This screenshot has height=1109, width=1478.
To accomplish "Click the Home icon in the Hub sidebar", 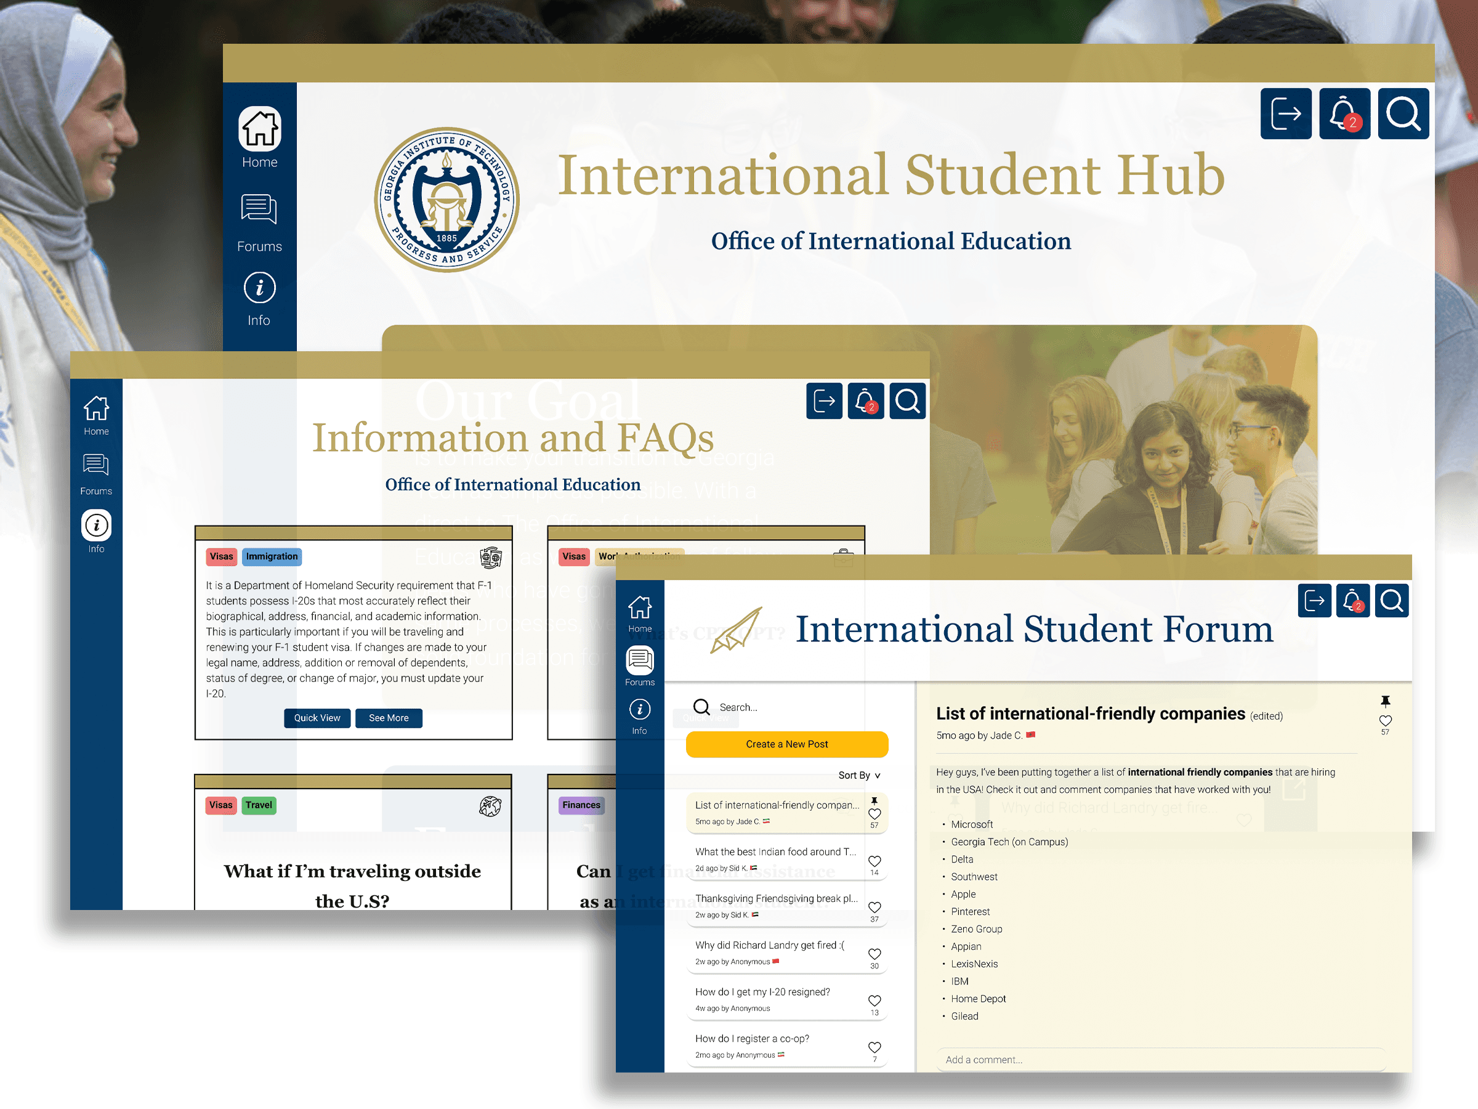I will [x=259, y=129].
